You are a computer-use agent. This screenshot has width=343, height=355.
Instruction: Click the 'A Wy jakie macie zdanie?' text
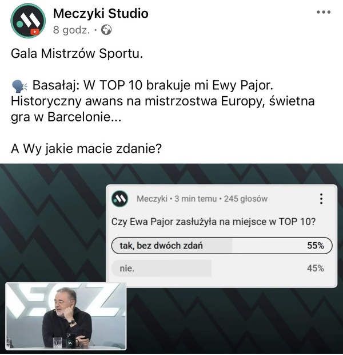click(x=86, y=149)
